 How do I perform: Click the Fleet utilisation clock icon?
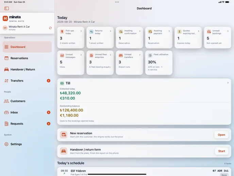[150, 56]
